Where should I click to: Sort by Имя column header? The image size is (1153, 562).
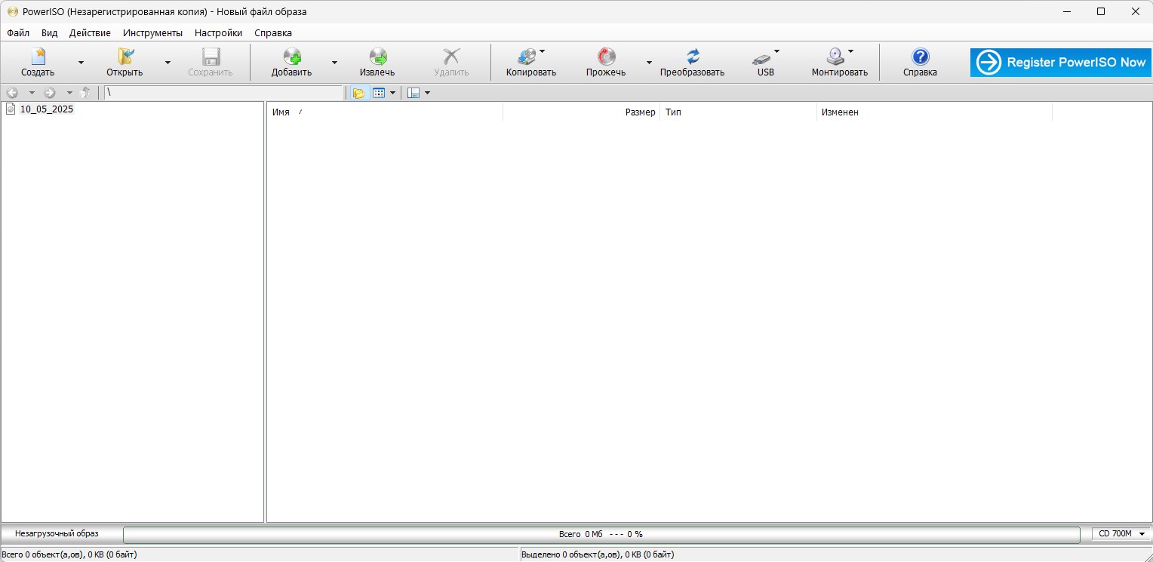[385, 112]
